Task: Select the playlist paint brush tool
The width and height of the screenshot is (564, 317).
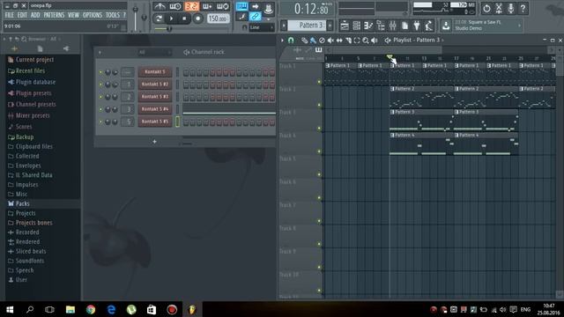Action: pos(314,41)
